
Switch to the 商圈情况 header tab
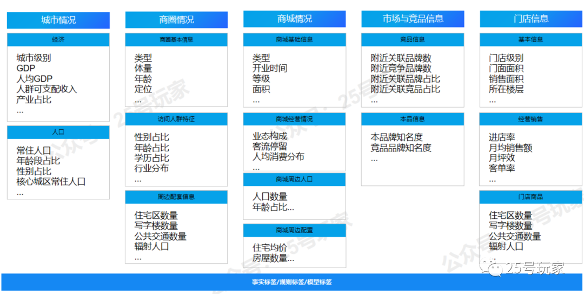point(176,20)
